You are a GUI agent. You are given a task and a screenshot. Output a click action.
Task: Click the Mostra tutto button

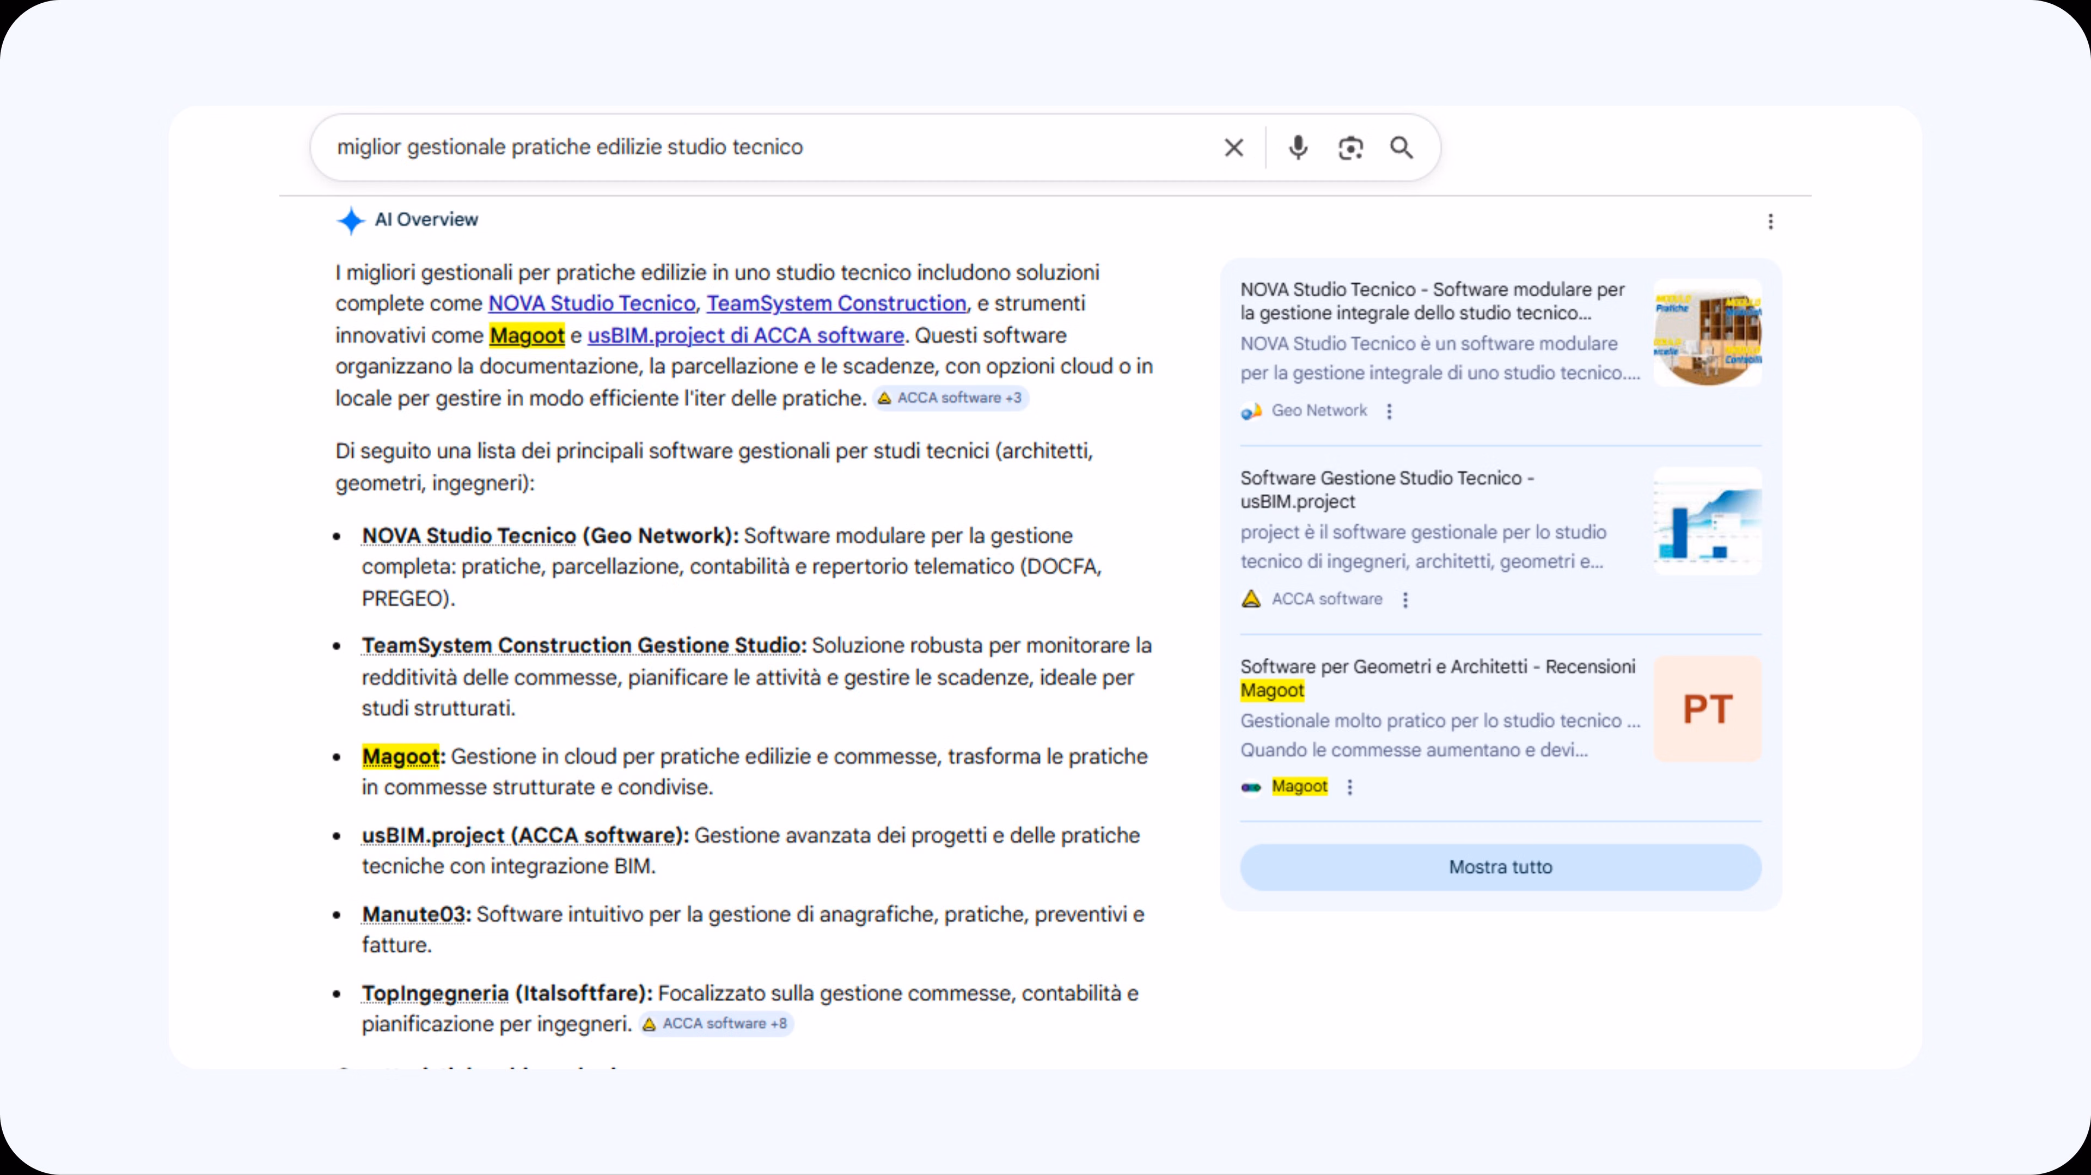point(1500,867)
